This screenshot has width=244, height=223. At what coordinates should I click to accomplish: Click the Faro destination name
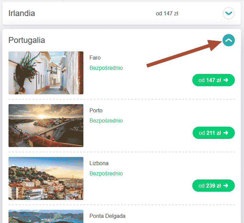[x=95, y=58]
